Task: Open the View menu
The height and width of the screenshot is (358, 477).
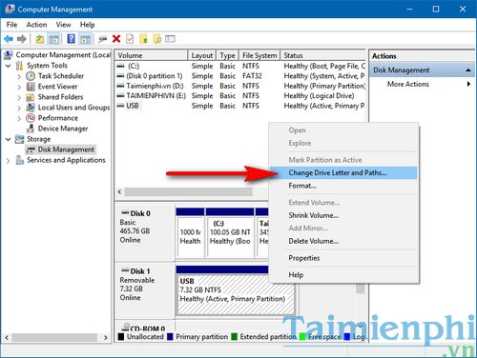Action: 63,25
